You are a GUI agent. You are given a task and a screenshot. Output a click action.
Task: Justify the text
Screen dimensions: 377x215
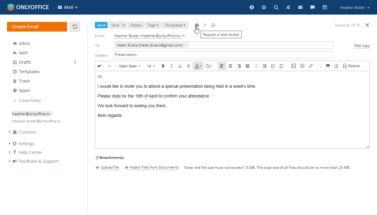[x=247, y=66]
